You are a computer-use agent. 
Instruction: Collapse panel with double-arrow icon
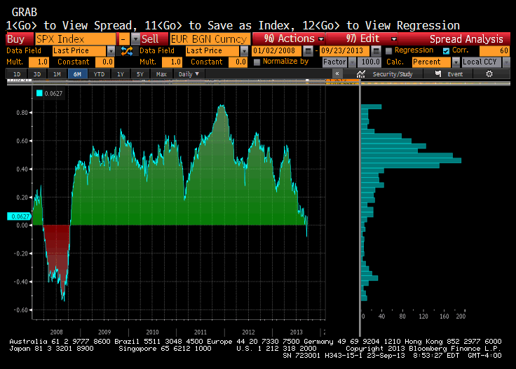coord(337,74)
